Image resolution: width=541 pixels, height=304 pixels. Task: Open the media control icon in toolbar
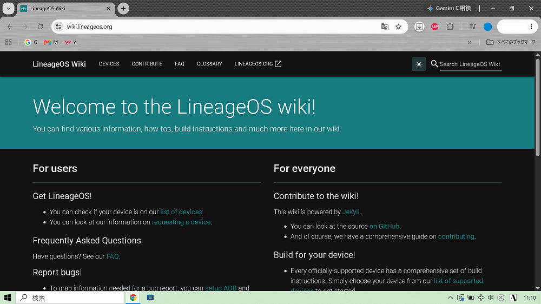coord(472,27)
